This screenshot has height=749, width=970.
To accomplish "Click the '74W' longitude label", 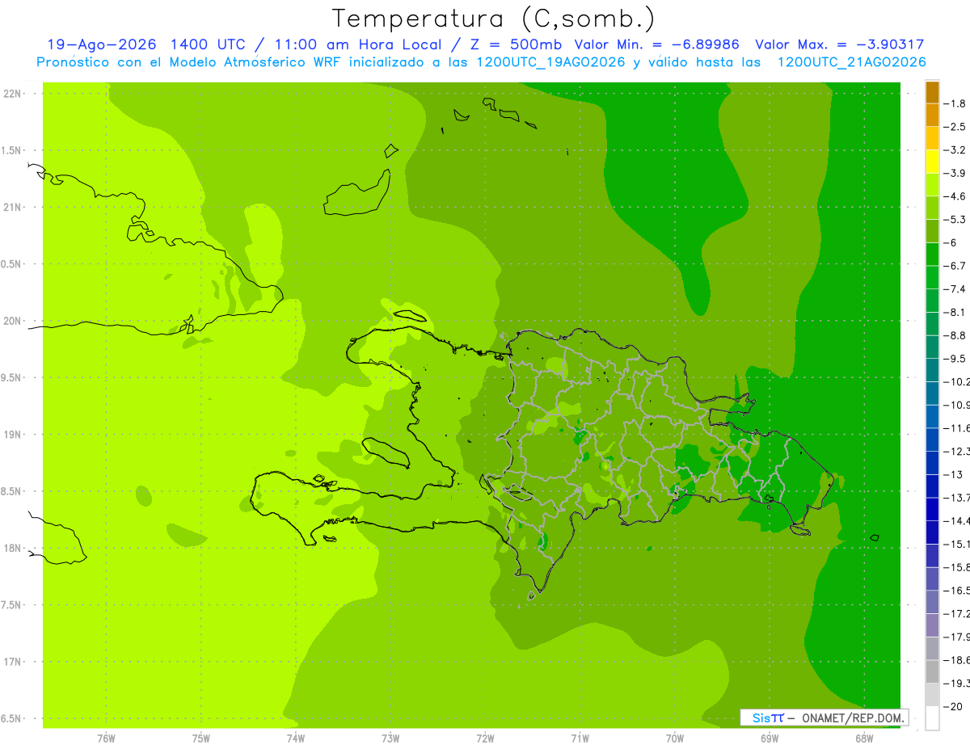I will click(296, 738).
